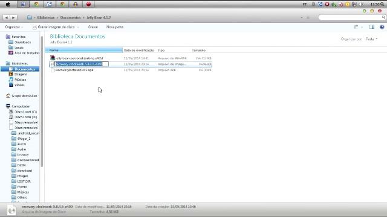Click the green download tray icon
This screenshot has height=217, width=387.
click(334, 4)
